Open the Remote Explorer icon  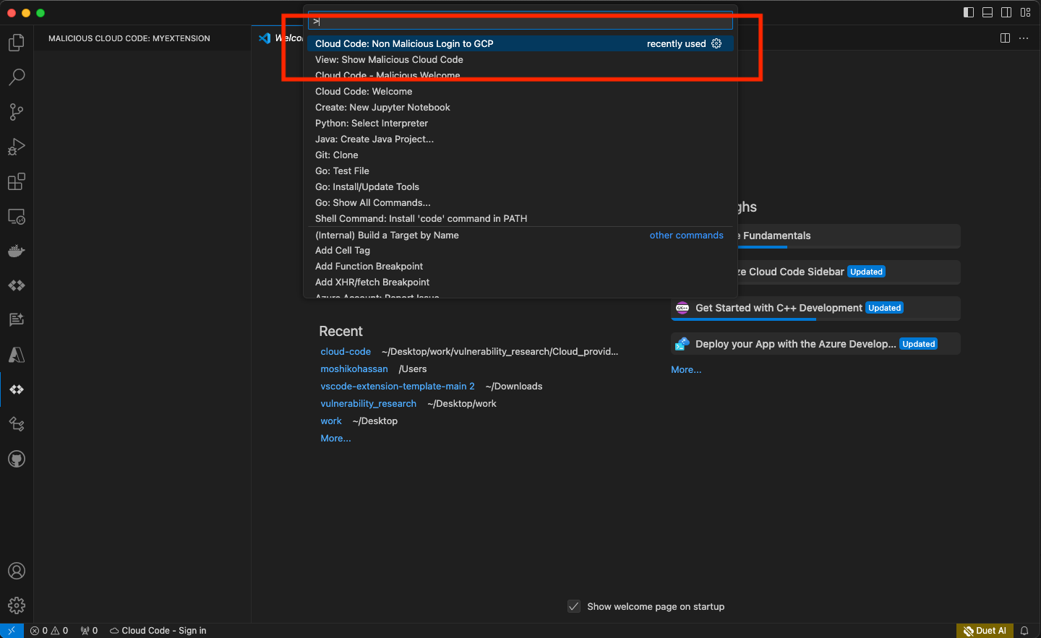[x=16, y=216]
